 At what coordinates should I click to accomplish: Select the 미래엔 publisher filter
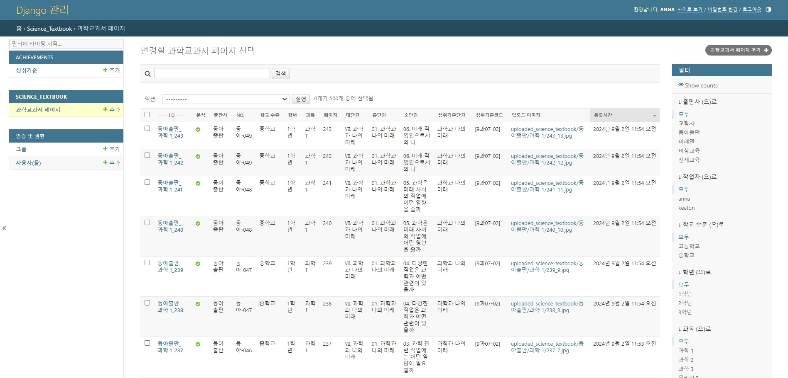686,142
